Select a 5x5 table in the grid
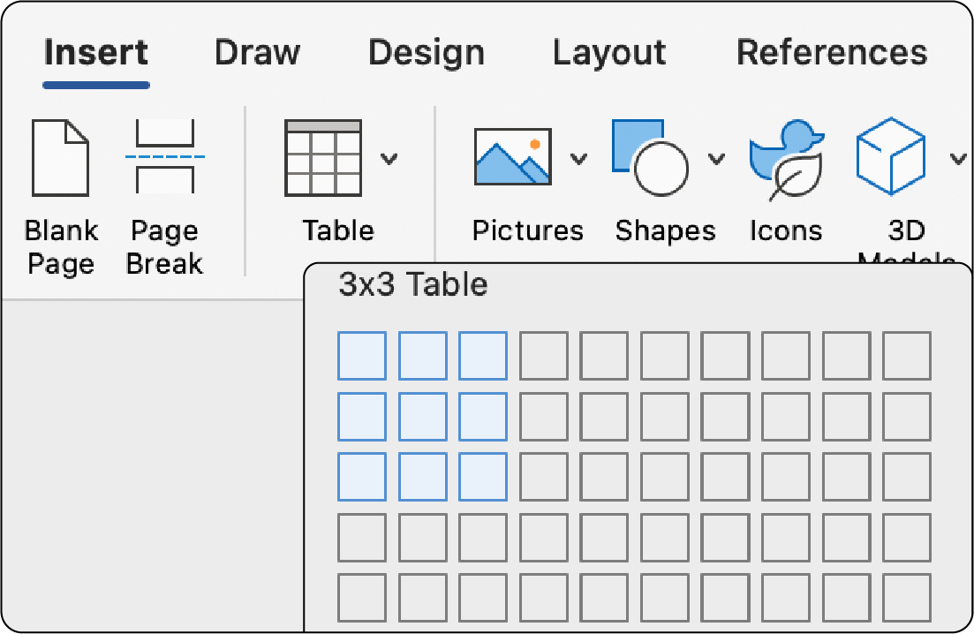 pos(602,595)
